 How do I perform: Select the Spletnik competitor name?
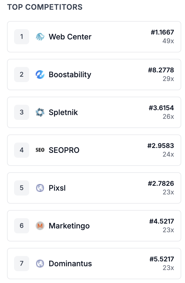click(x=63, y=112)
